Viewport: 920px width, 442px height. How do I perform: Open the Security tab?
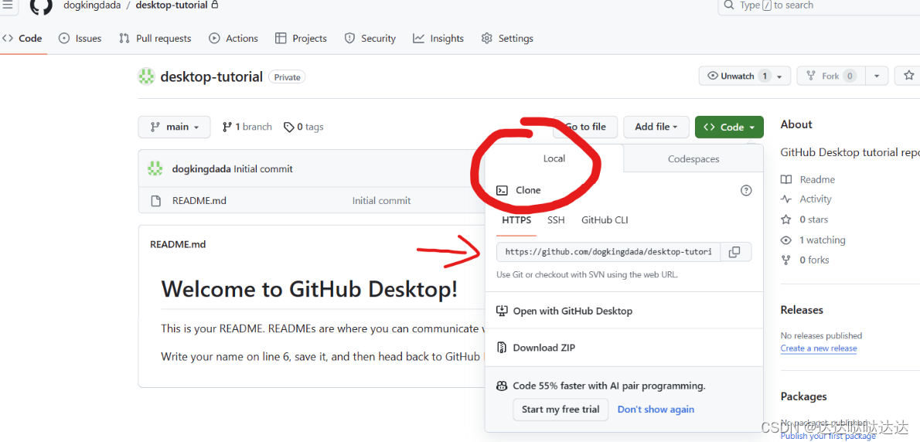(x=370, y=38)
